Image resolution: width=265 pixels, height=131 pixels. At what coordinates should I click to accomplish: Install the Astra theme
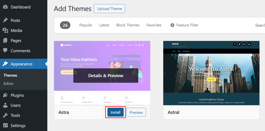pos(115,112)
